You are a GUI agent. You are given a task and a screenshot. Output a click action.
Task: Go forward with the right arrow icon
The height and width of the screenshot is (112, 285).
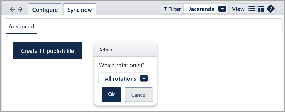[20, 9]
